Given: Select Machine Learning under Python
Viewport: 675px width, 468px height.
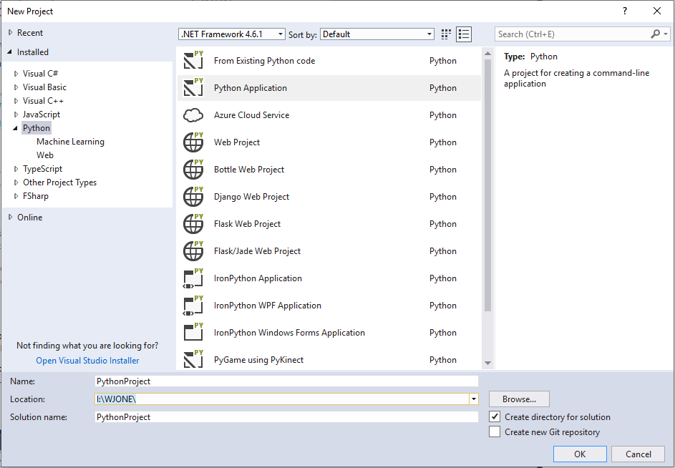Looking at the screenshot, I should click(70, 142).
